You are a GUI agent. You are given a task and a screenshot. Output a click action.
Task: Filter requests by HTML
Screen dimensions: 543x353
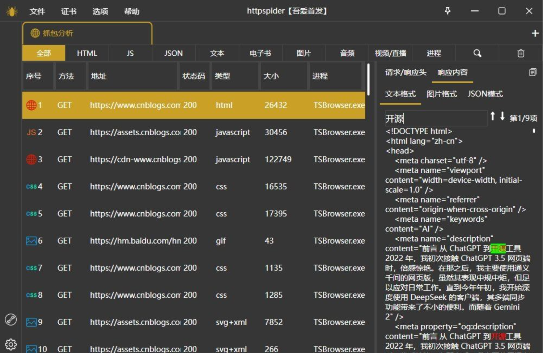click(x=87, y=53)
